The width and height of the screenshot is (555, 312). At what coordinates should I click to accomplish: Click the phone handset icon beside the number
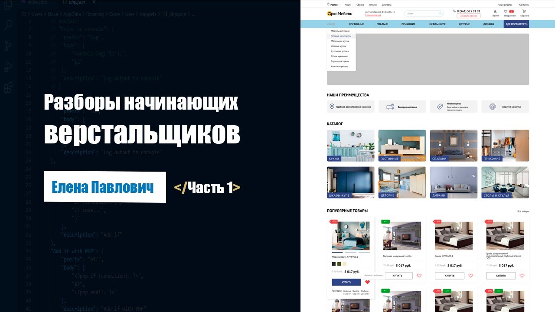(x=454, y=11)
